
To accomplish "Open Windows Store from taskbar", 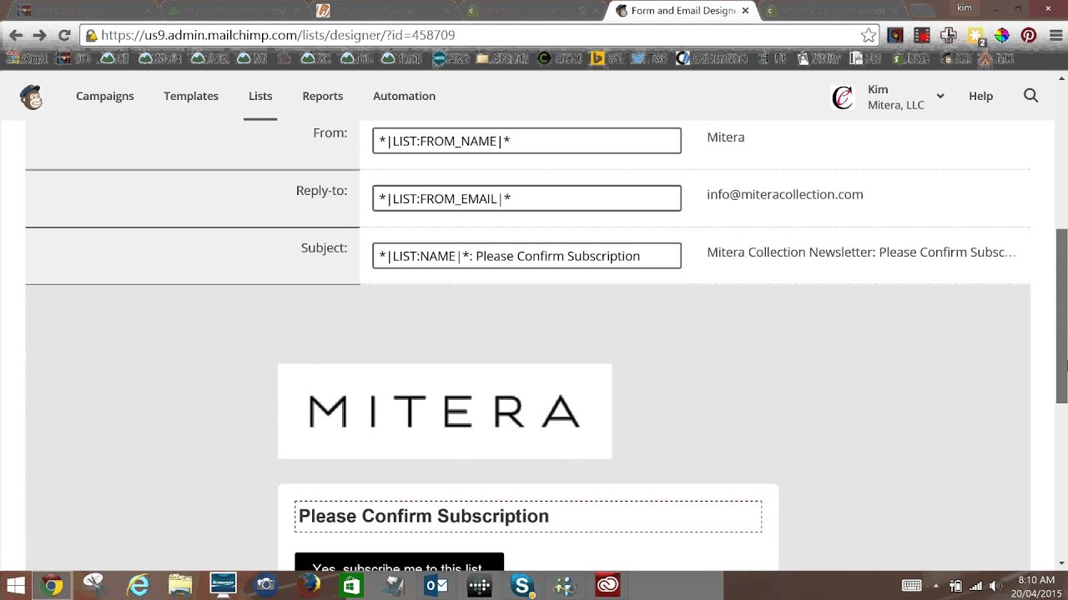I will click(351, 585).
